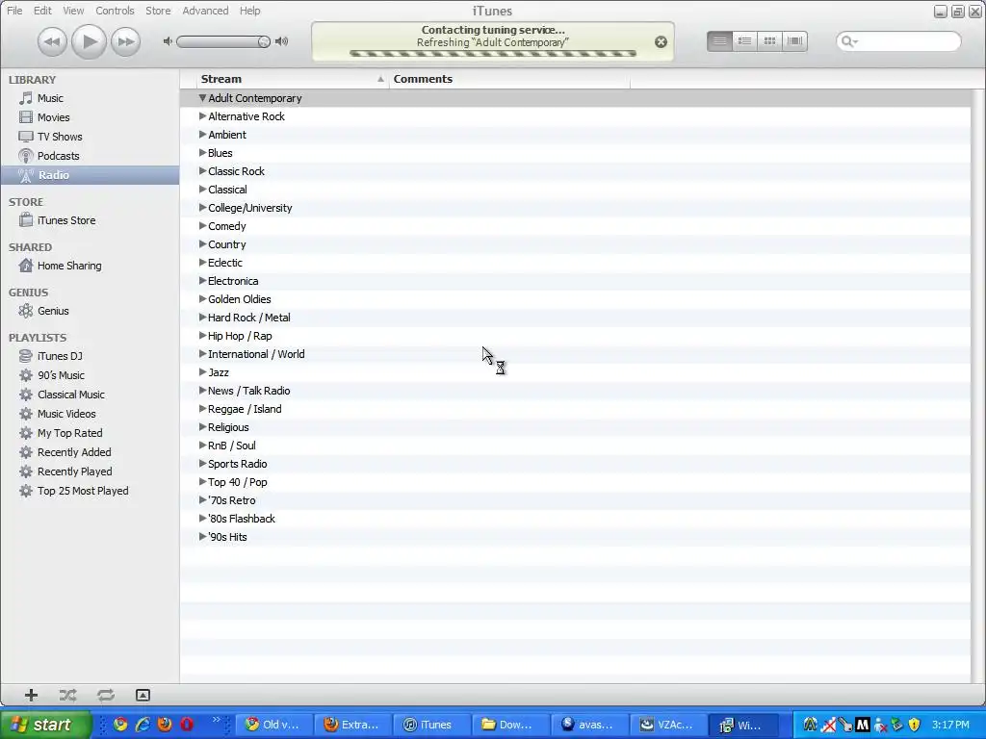Select TV Shows in the library

click(x=90, y=137)
